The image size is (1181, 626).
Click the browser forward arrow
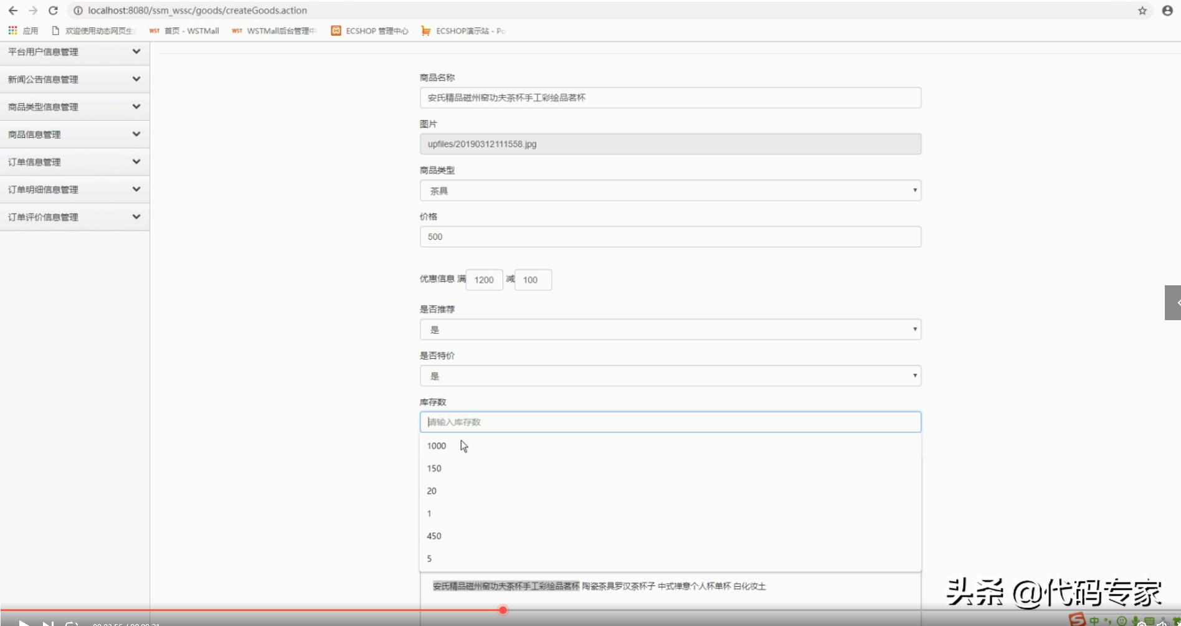[x=33, y=11]
